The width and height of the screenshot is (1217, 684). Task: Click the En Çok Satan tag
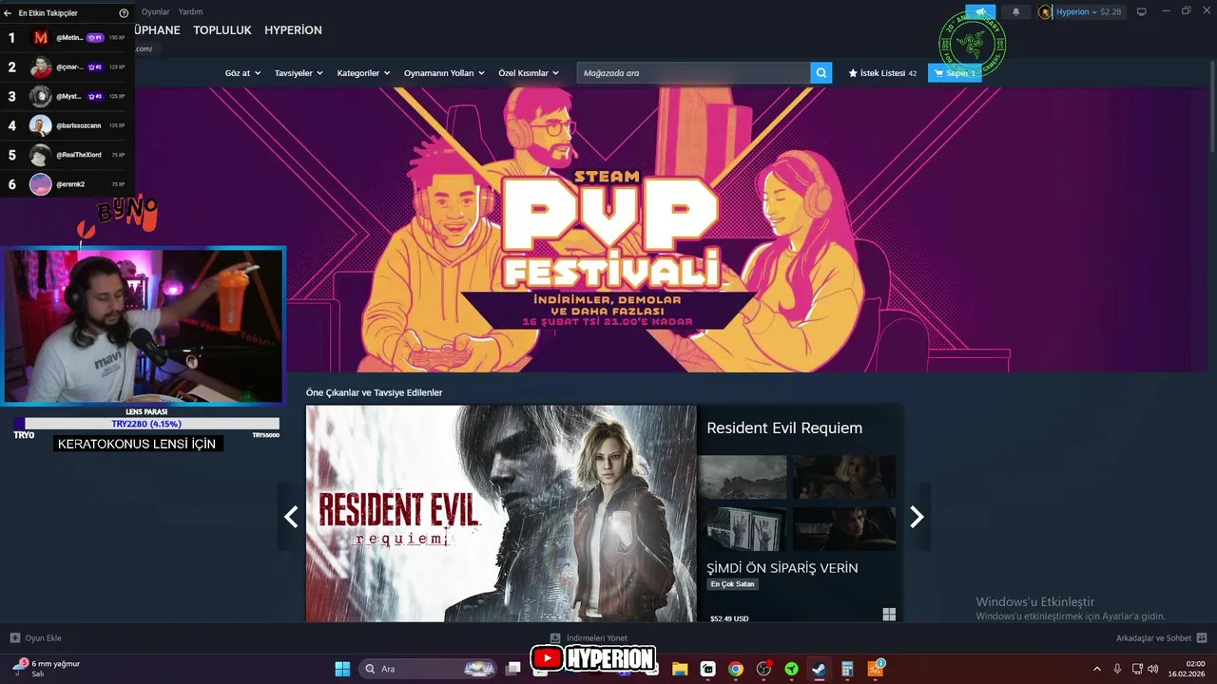(x=732, y=584)
